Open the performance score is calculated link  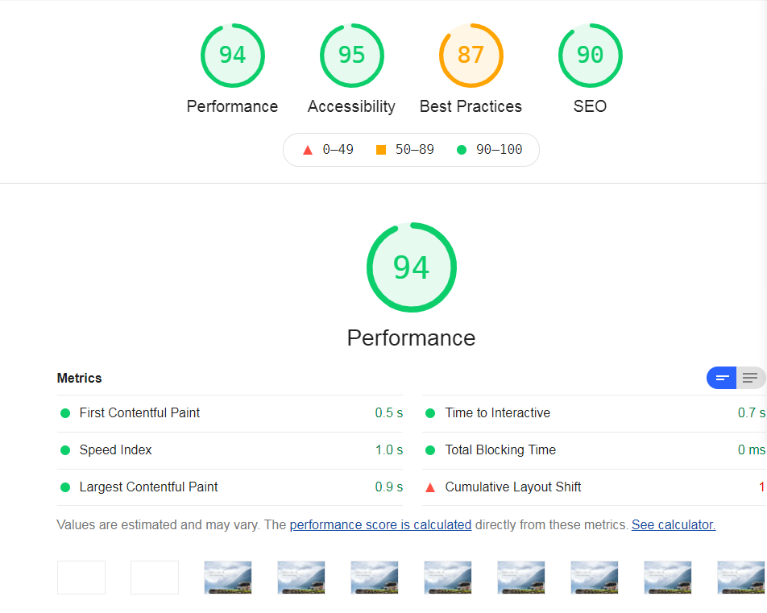point(380,524)
